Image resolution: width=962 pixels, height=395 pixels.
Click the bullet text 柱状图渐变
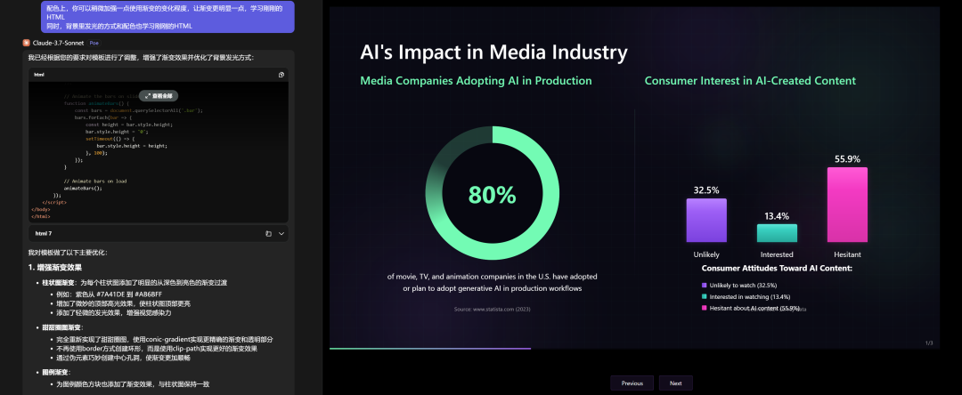click(58, 283)
